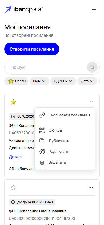Click the Створити посилання button
Screen dimensions: 104x225
tap(32, 49)
